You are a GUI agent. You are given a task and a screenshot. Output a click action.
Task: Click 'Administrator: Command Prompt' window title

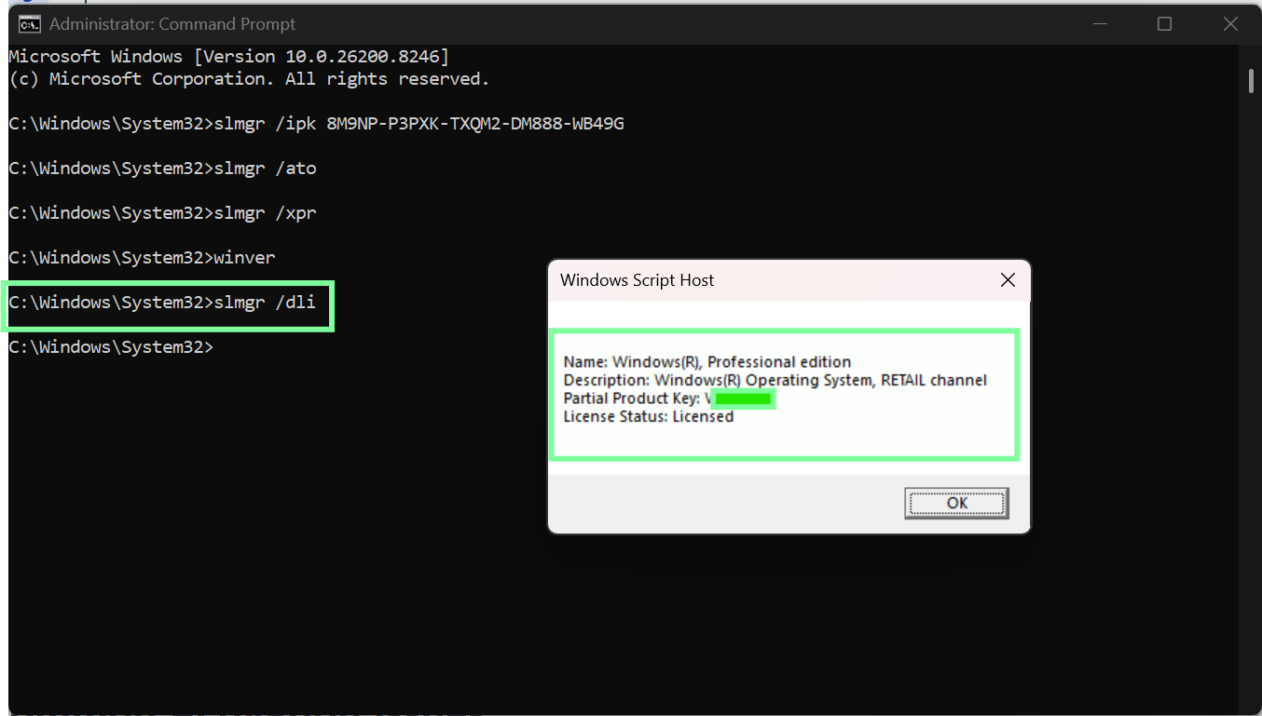point(172,24)
